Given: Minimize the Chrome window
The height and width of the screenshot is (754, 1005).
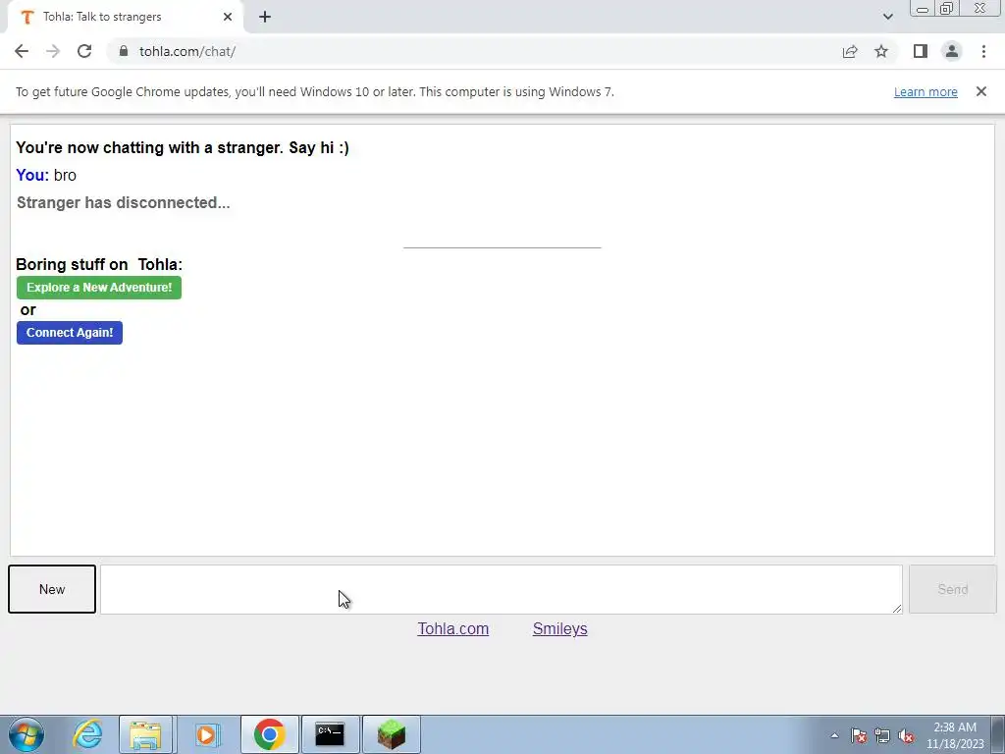Looking at the screenshot, I should coord(923,8).
